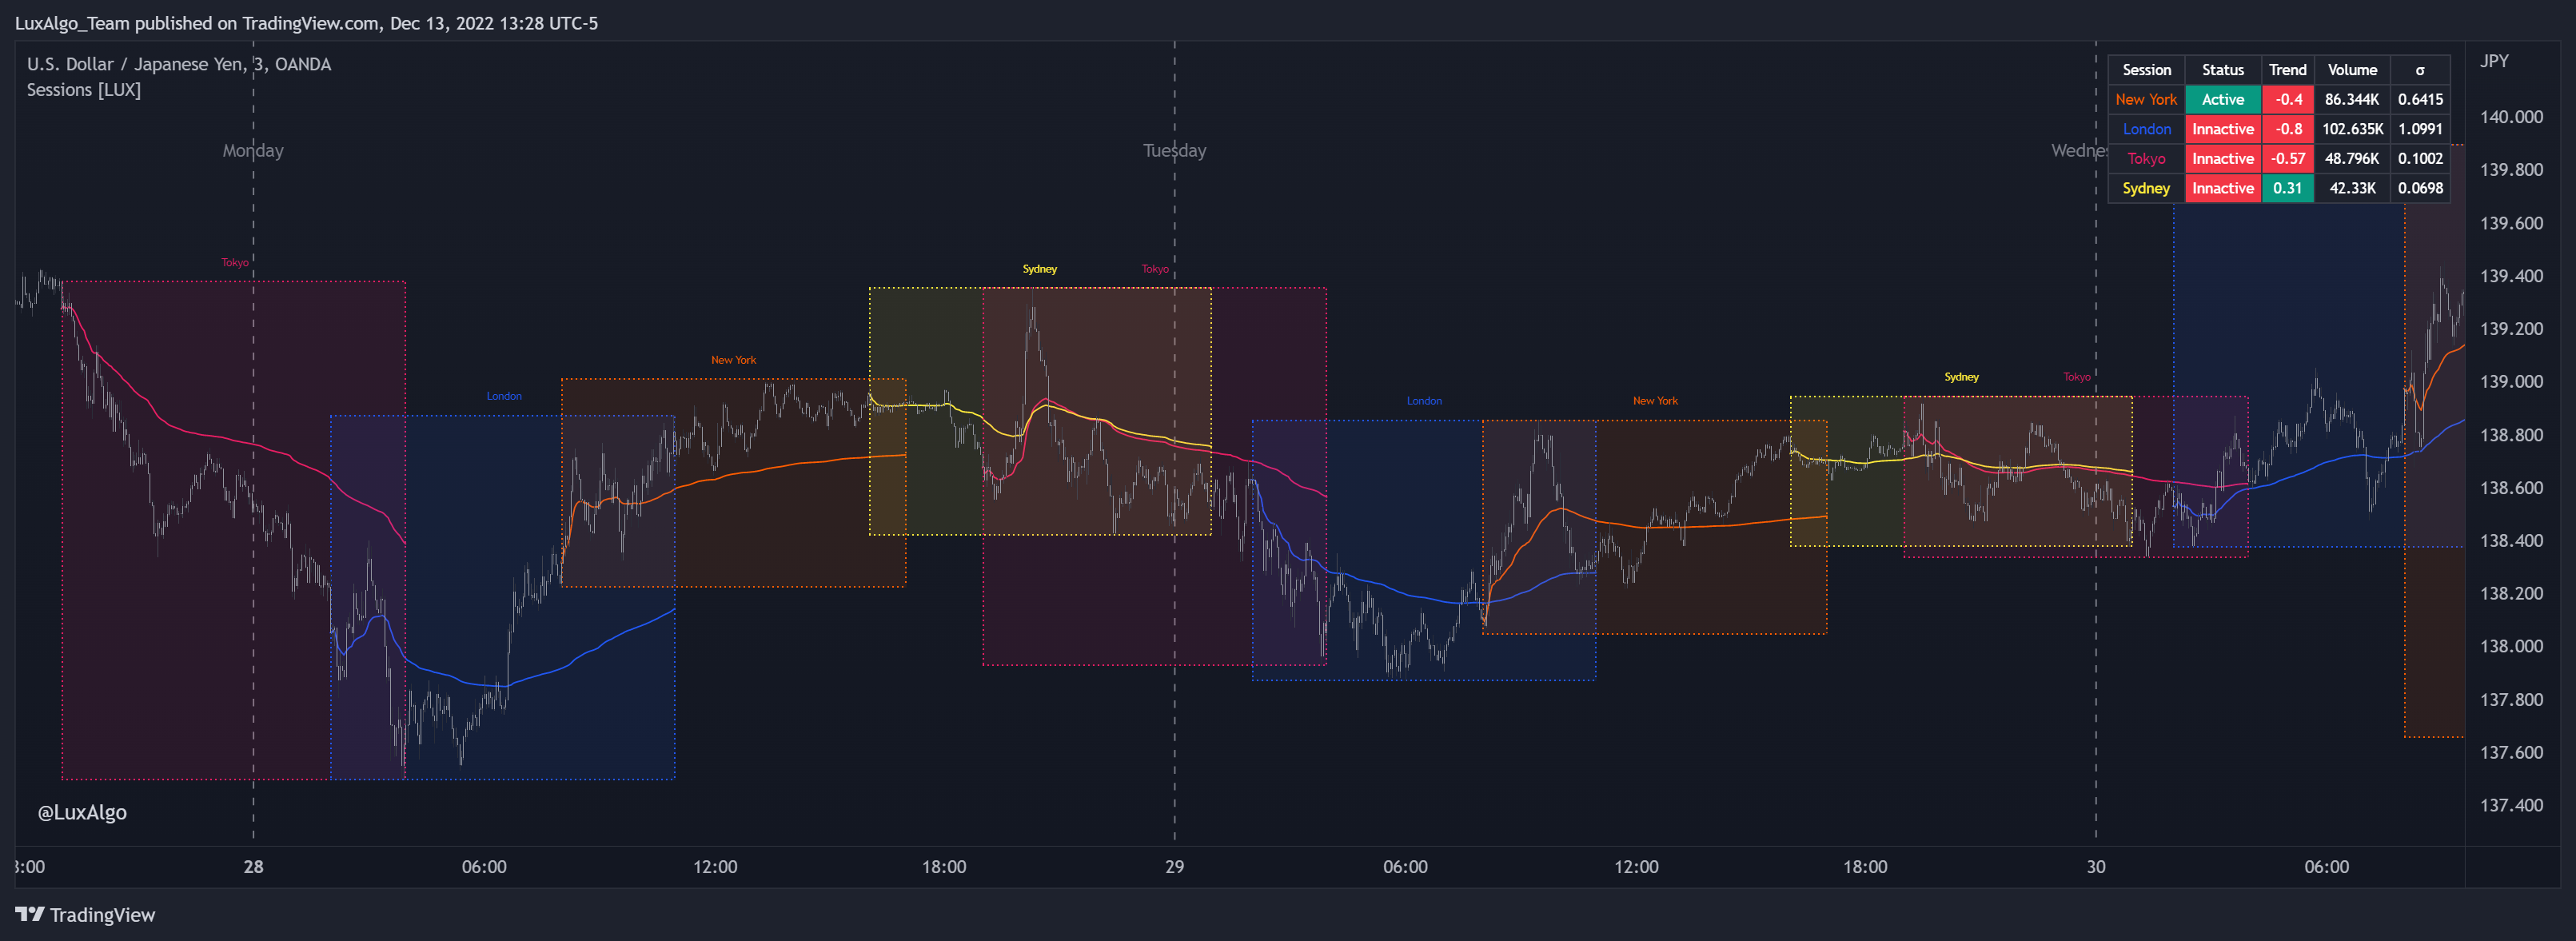Image resolution: width=2576 pixels, height=941 pixels.
Task: Click the TradingView logo icon
Action: point(30,914)
